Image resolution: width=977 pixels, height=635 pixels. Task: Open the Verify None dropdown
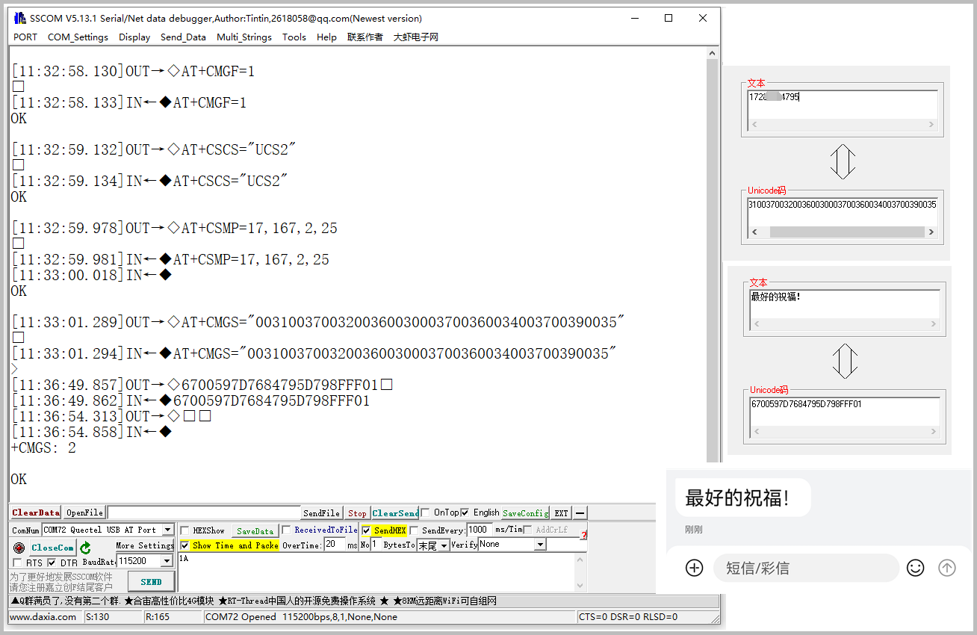[540, 545]
